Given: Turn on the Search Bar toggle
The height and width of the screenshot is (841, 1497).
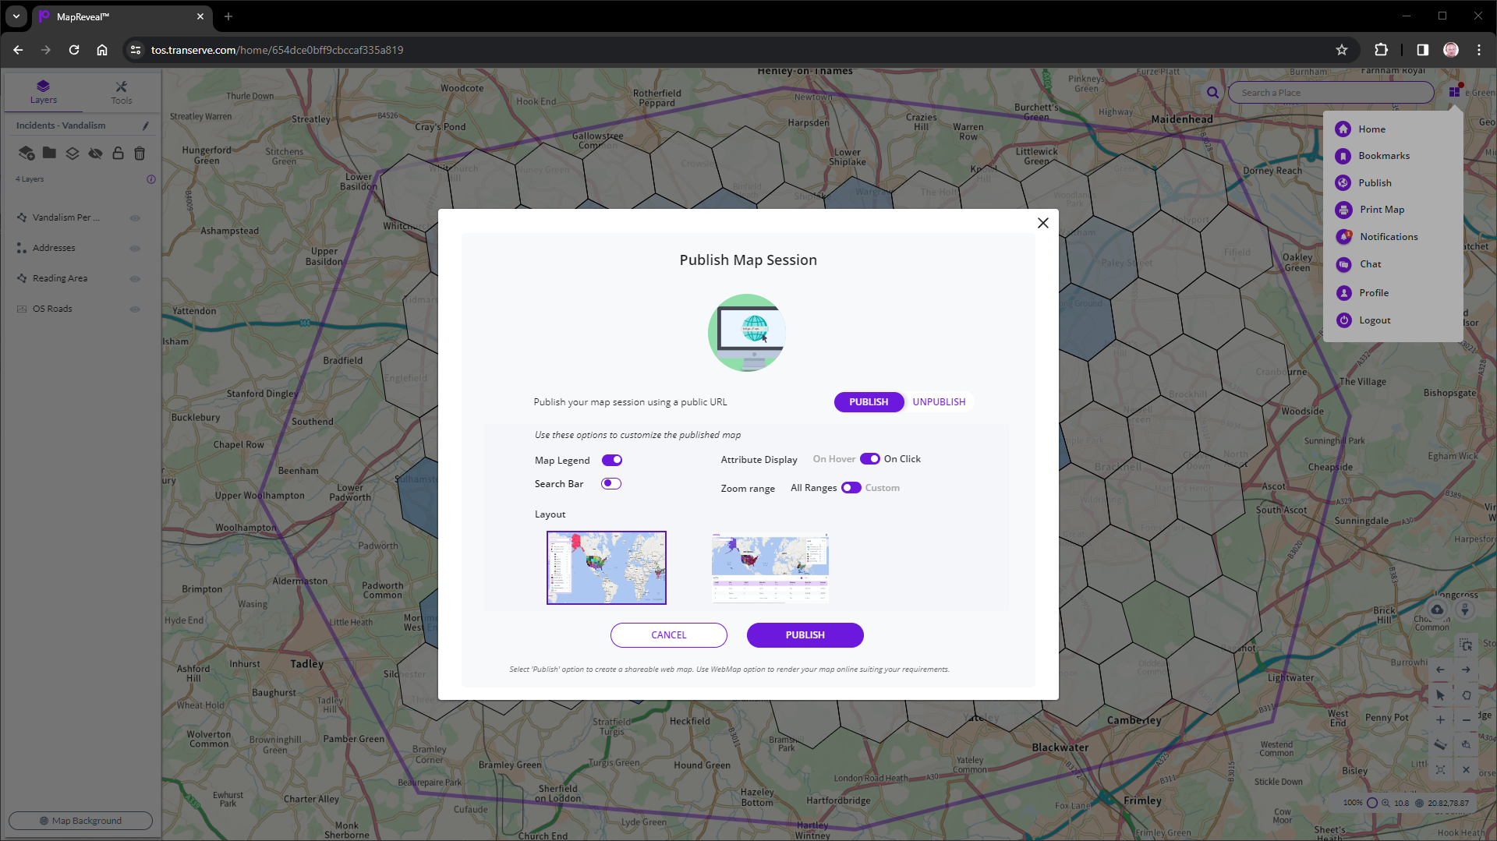Looking at the screenshot, I should 611,483.
